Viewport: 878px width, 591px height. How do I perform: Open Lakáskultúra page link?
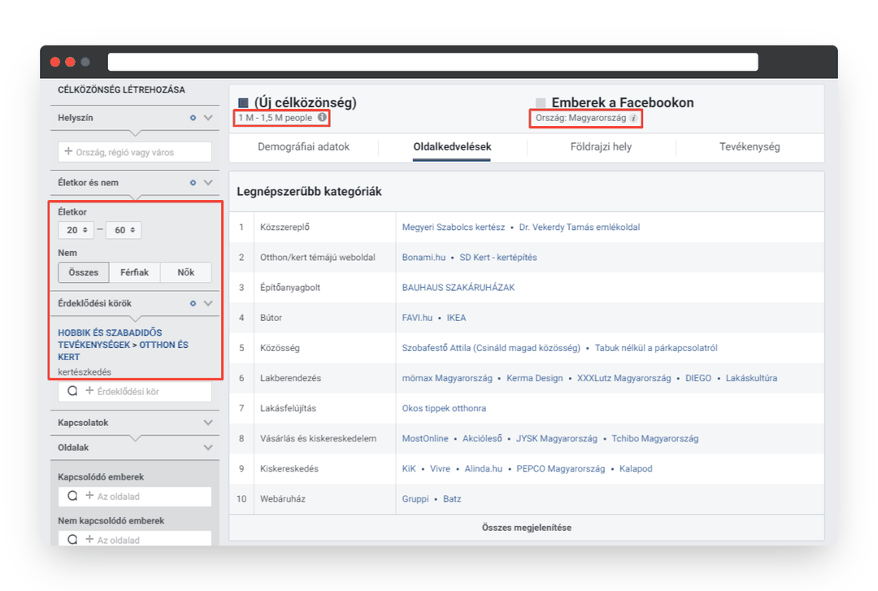(x=751, y=378)
